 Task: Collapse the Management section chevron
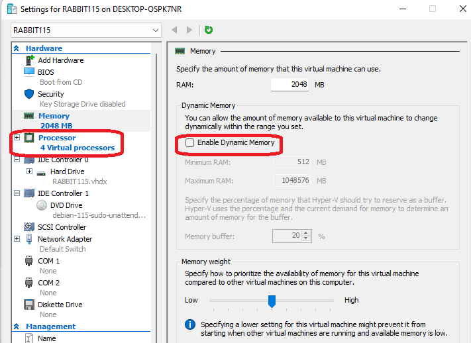pyautogui.click(x=17, y=326)
